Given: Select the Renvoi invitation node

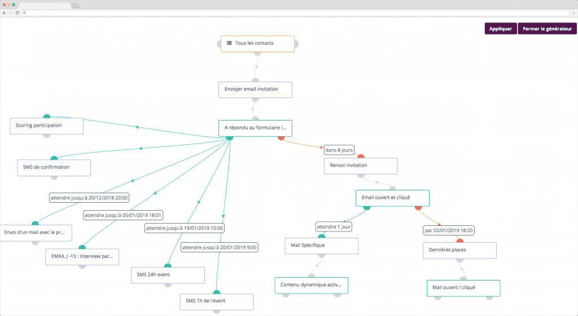Looking at the screenshot, I should [x=360, y=166].
